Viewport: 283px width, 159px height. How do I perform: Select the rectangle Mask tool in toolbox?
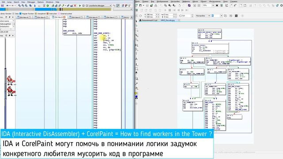coord(137,30)
